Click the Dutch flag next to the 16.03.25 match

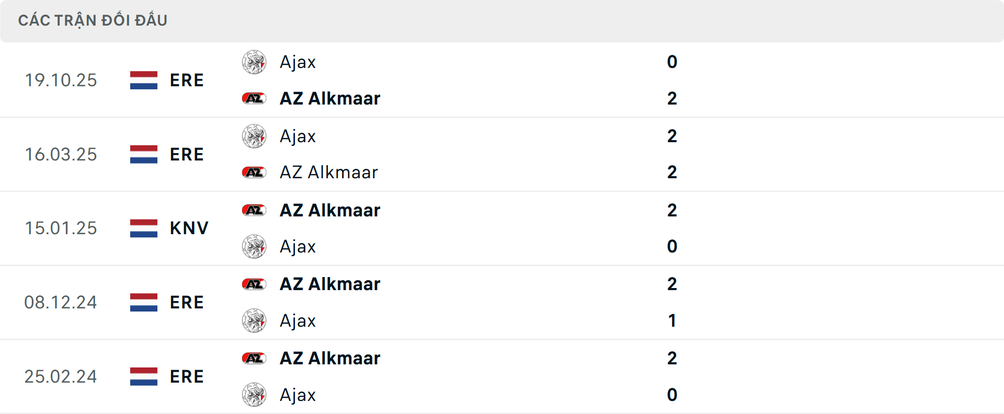tap(143, 154)
